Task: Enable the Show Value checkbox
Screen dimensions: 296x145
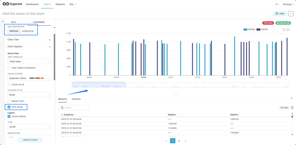Action: 9,84
